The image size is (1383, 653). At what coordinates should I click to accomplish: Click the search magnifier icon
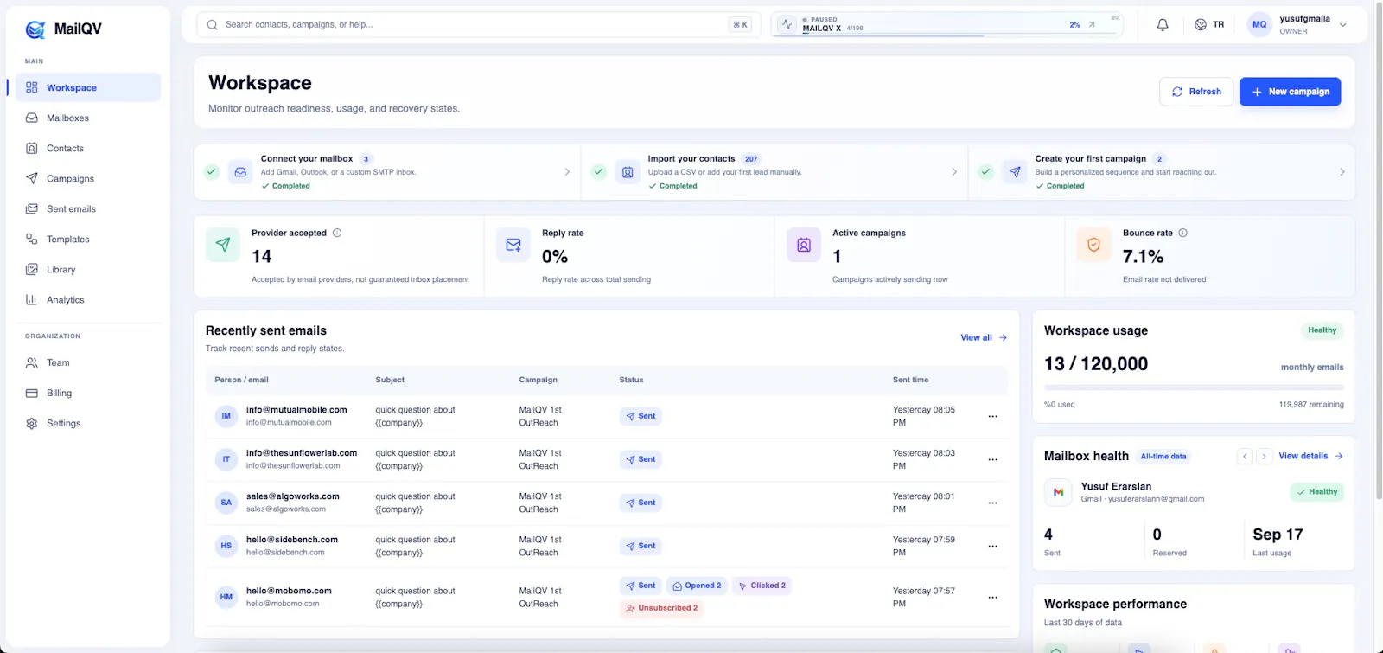click(x=213, y=25)
